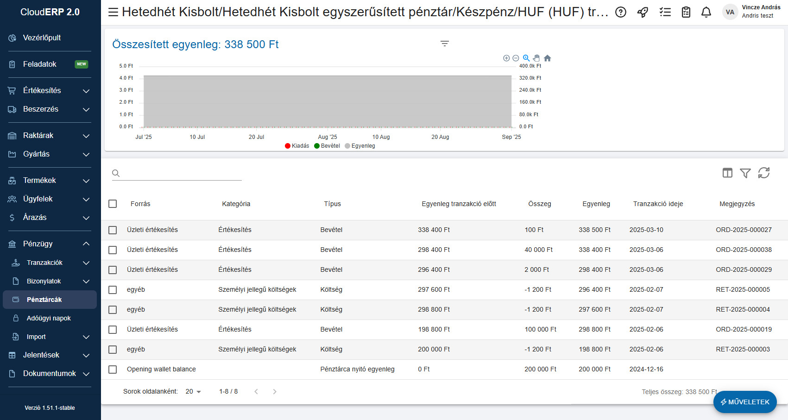Select the chart zoom magnifier tool
Image resolution: width=788 pixels, height=420 pixels.
point(526,58)
